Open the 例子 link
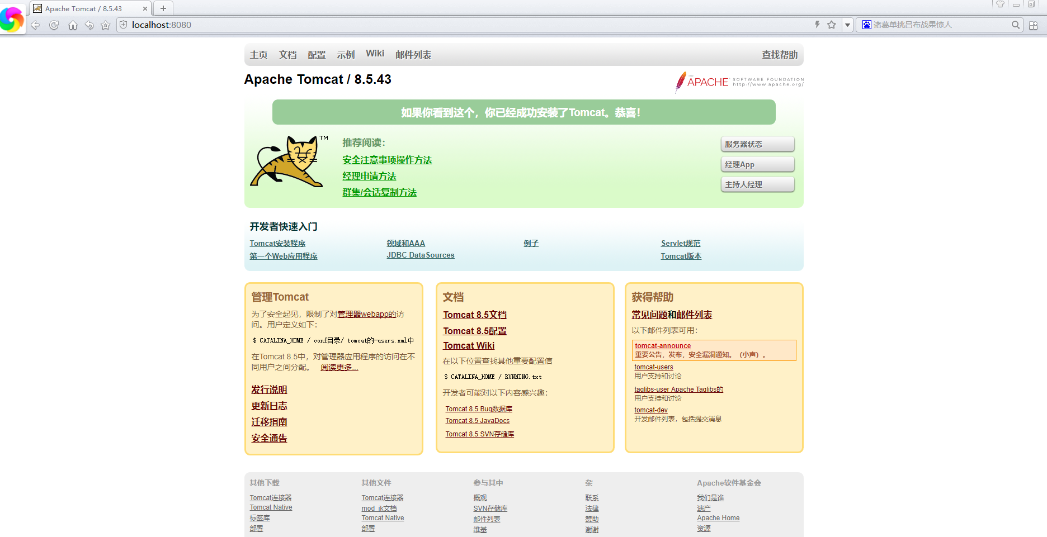Image resolution: width=1047 pixels, height=537 pixels. click(x=531, y=244)
